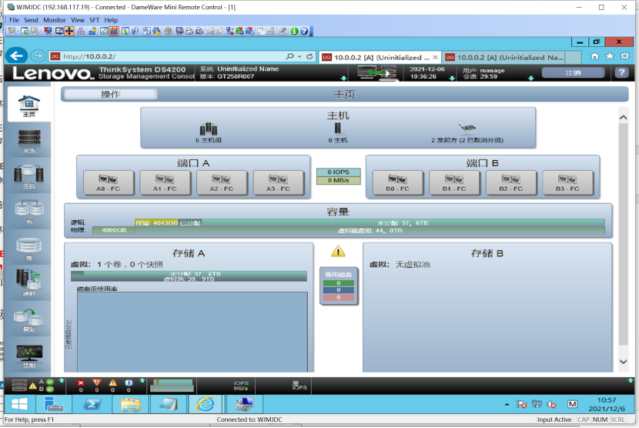639x428 pixels.
Task: Click the B3 - FC port icon
Action: pyautogui.click(x=569, y=182)
